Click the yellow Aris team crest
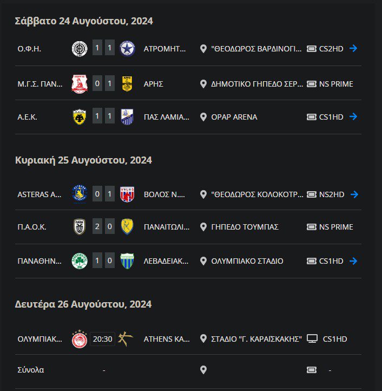Image resolution: width=382 pixels, height=391 pixels. 128,83
